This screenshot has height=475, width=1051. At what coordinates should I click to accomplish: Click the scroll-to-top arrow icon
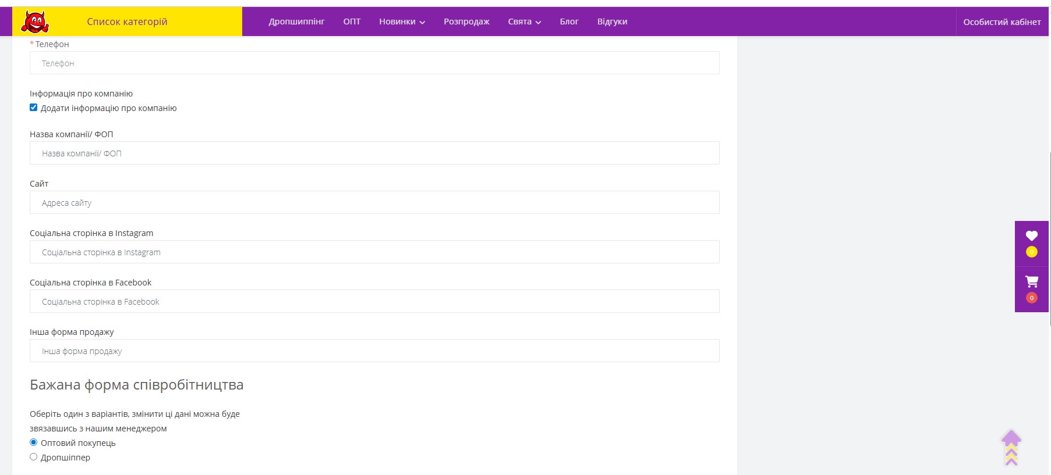pos(1011,447)
